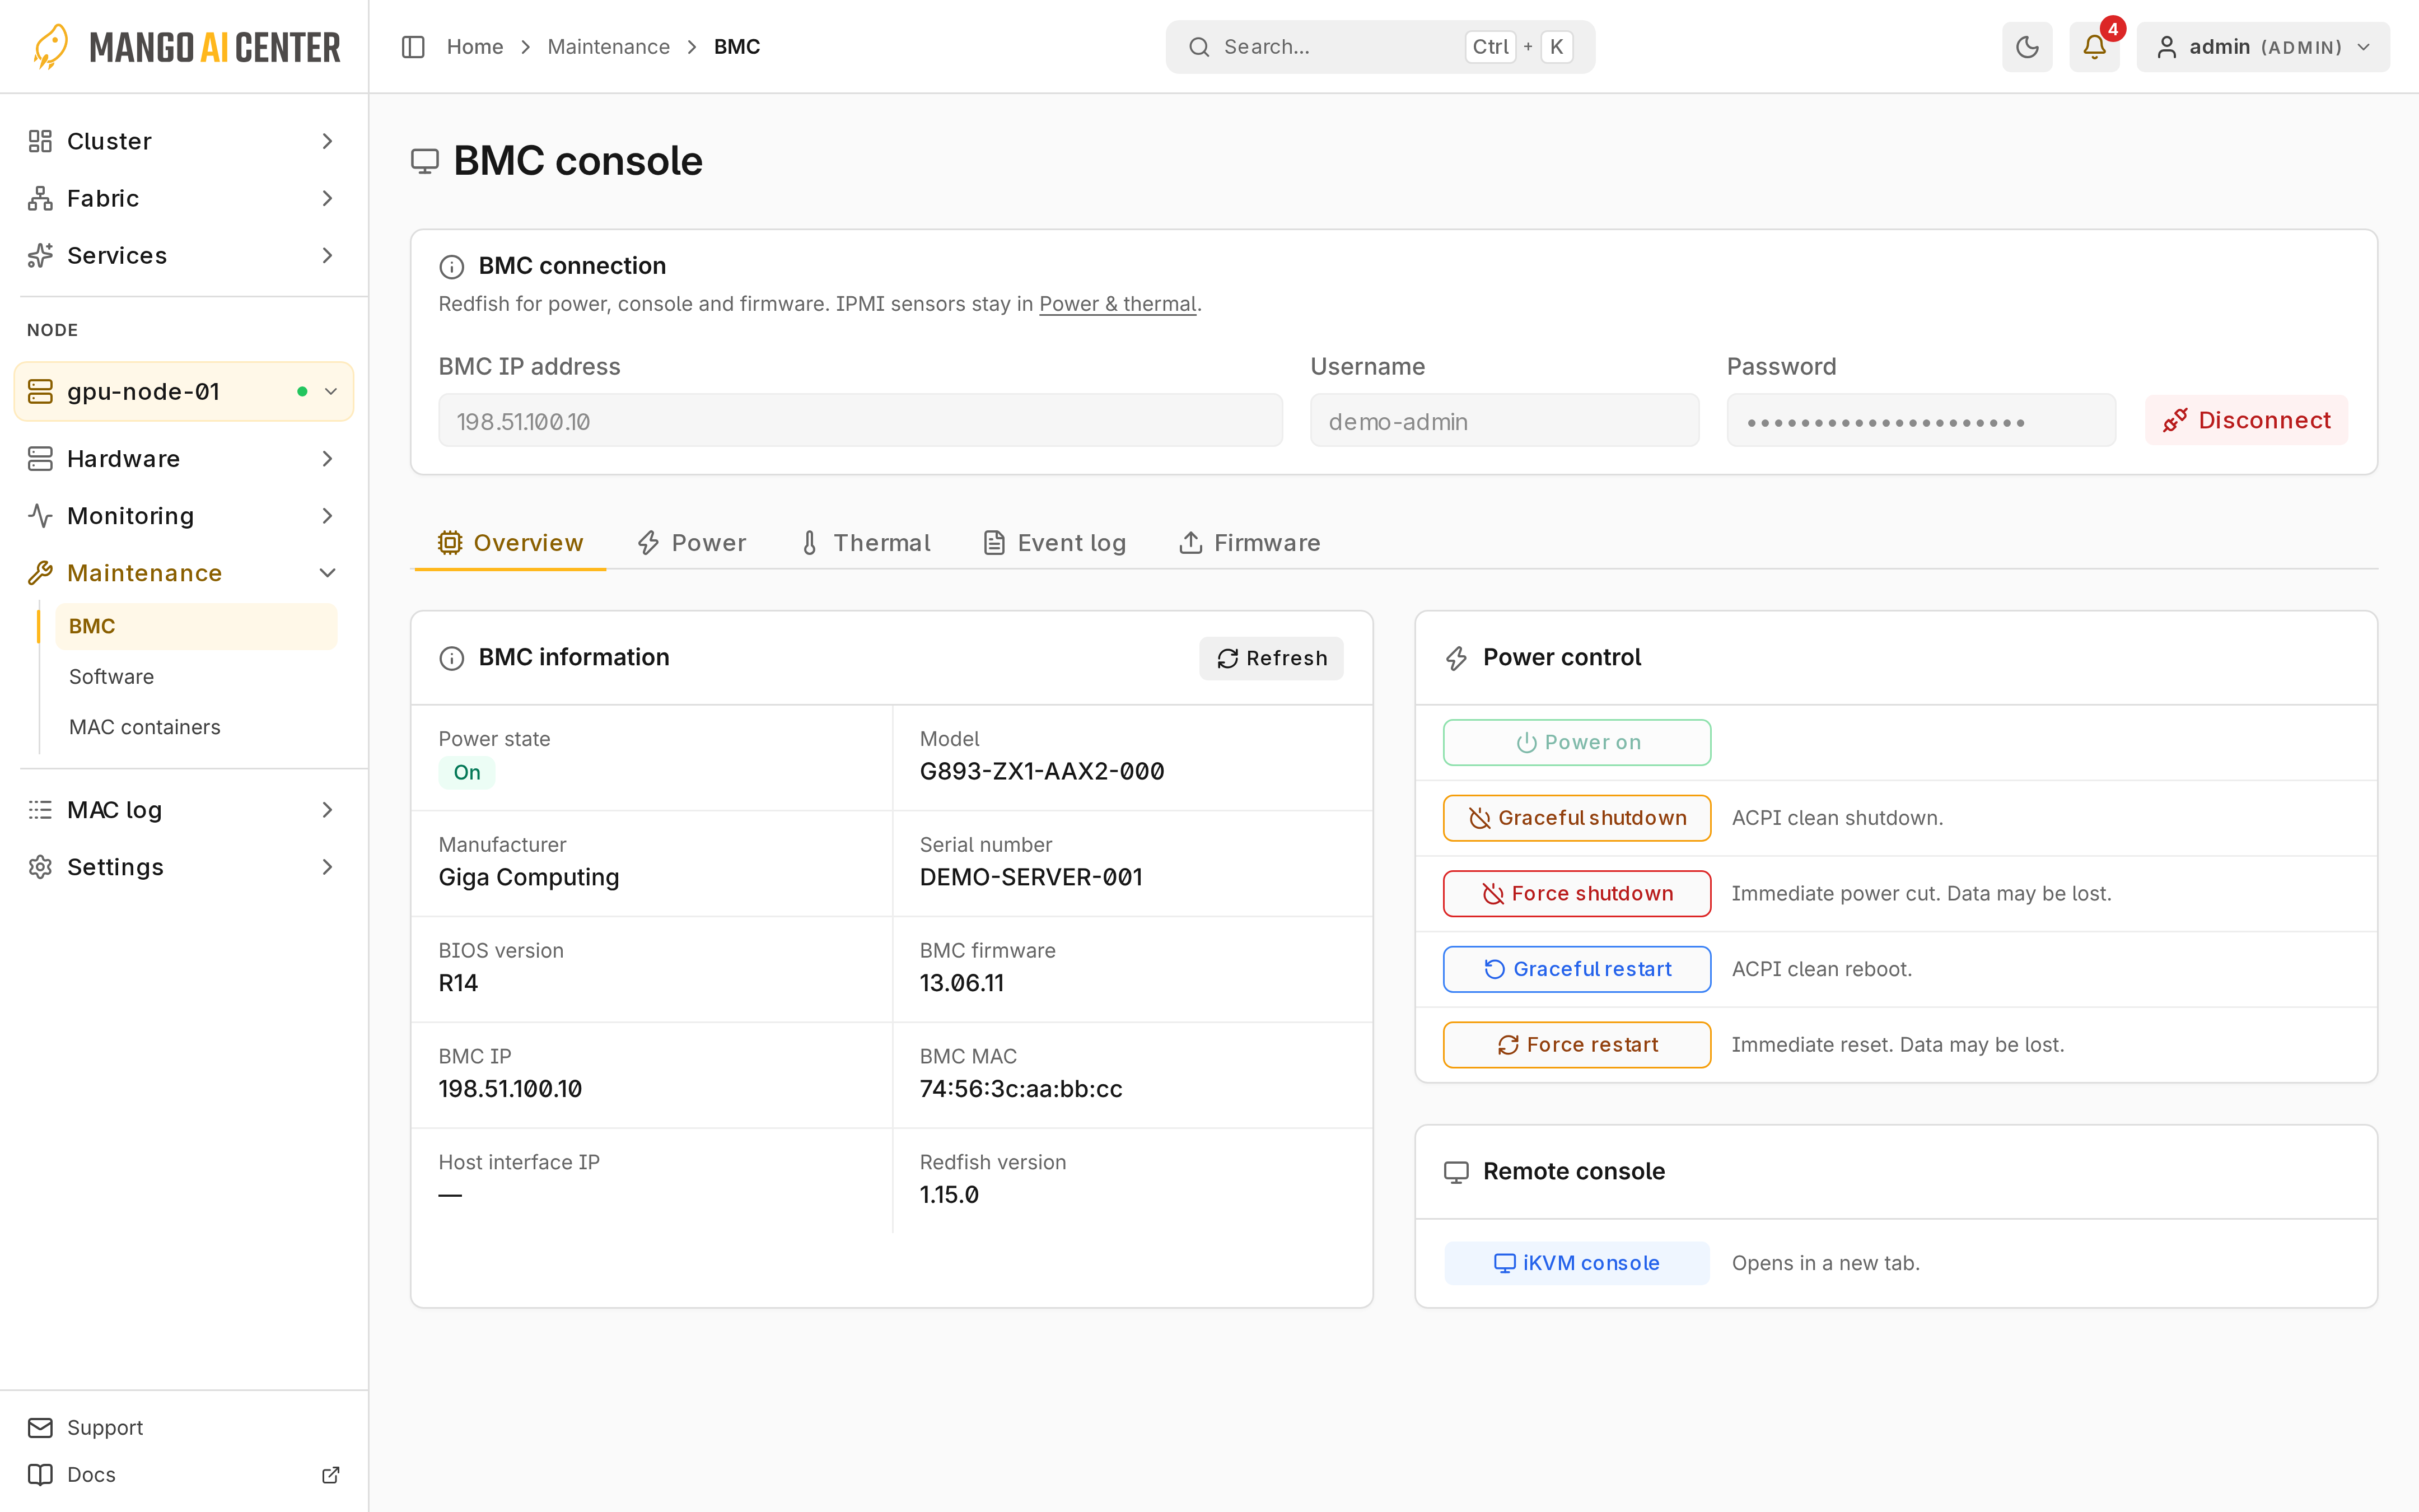The height and width of the screenshot is (1512, 2419).
Task: Switch to the Firmware tab
Action: [x=1249, y=543]
